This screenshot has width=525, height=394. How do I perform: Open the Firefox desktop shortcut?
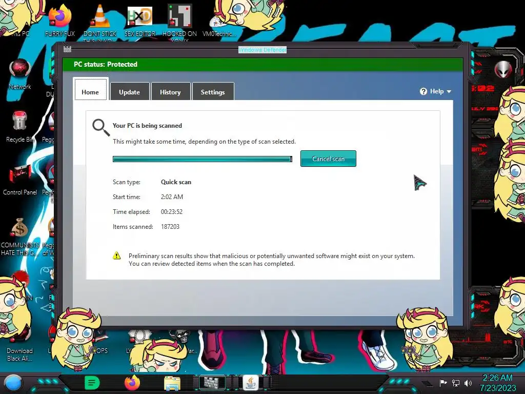pyautogui.click(x=59, y=20)
